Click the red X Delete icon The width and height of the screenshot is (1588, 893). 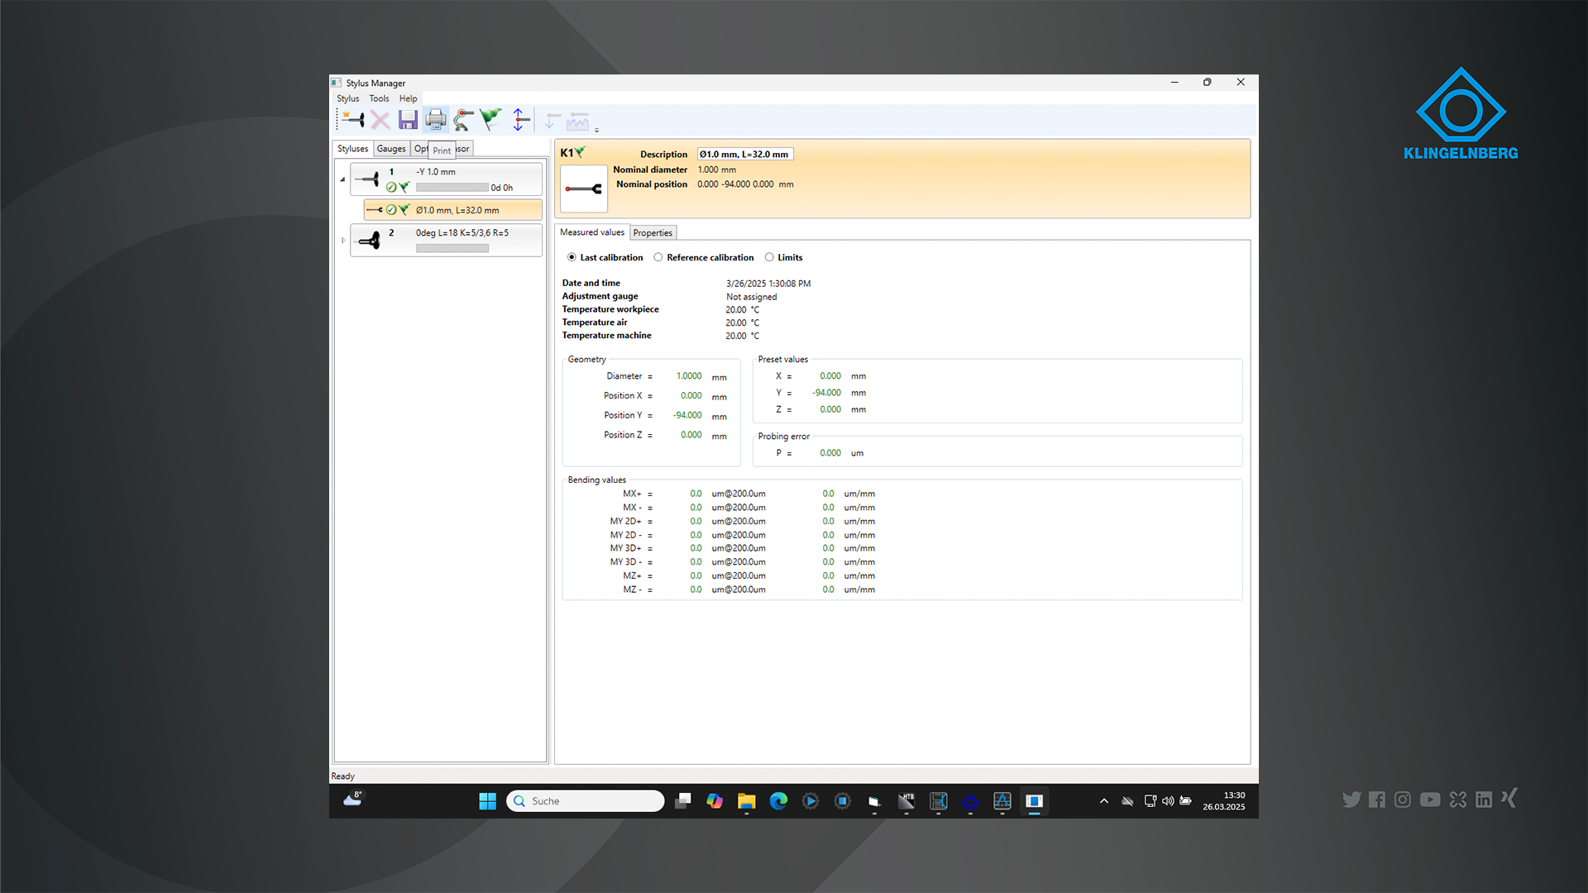click(380, 120)
